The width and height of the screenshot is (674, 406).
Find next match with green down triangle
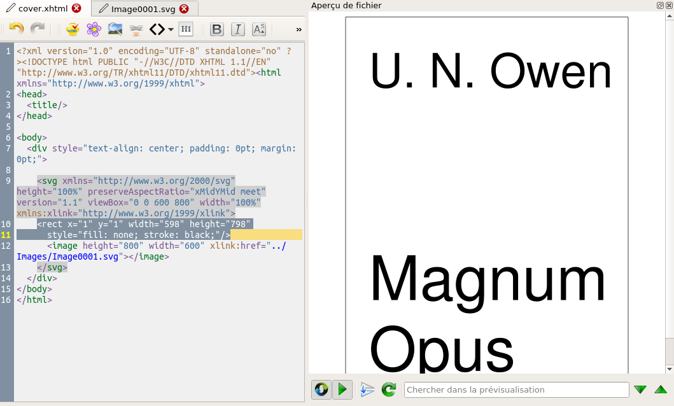(x=640, y=389)
